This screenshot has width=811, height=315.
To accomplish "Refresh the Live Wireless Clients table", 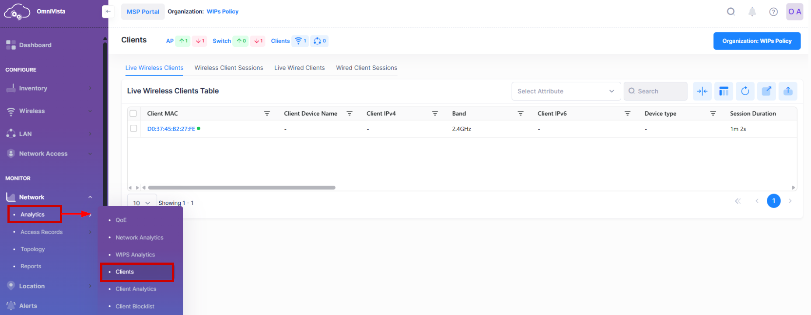I will pos(745,91).
